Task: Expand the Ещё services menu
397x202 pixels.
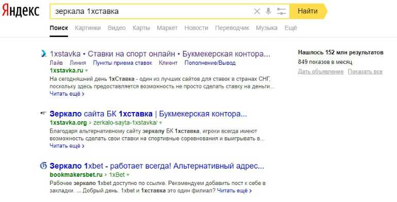Action: 291,28
